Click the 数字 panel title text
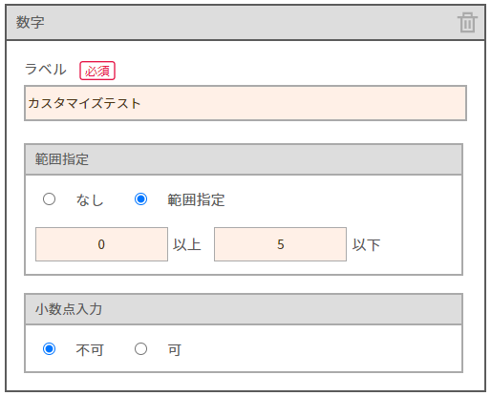The width and height of the screenshot is (491, 396). tap(31, 22)
